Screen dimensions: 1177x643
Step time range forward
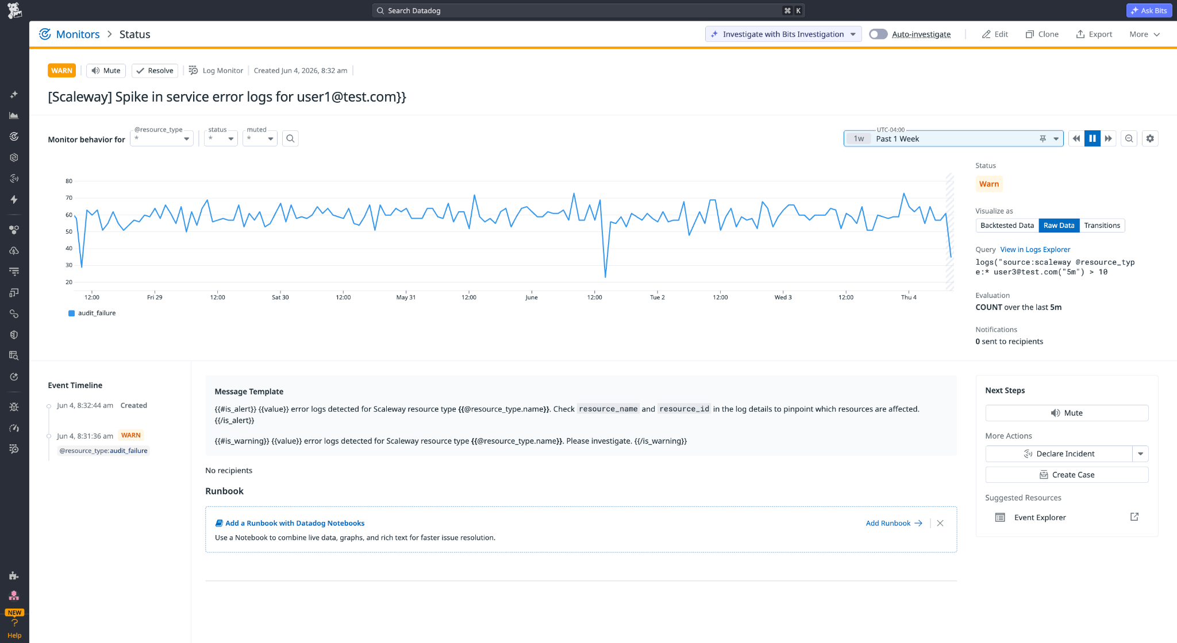(x=1109, y=138)
